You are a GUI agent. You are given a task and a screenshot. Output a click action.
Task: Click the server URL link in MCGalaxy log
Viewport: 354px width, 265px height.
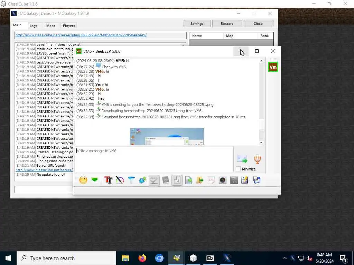[x=44, y=170]
